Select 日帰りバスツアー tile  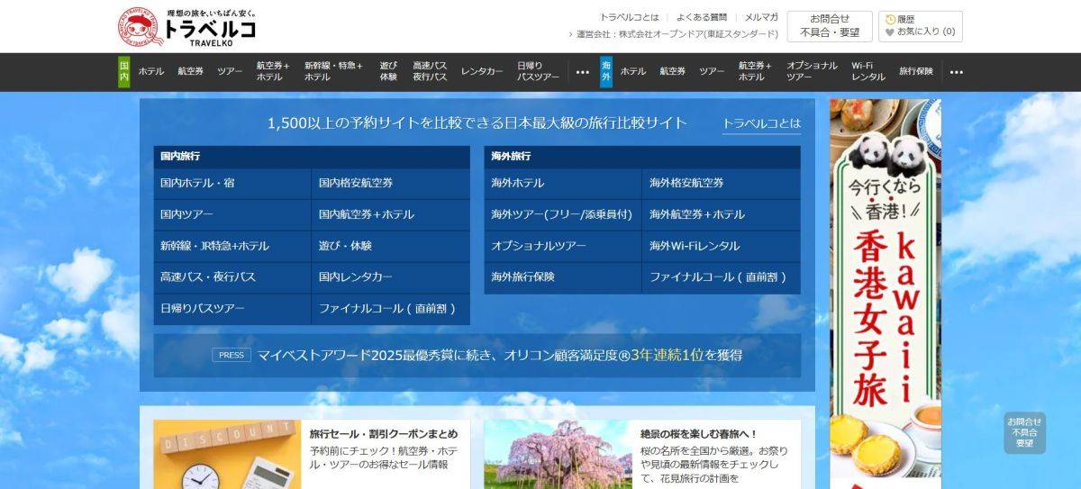tap(232, 309)
